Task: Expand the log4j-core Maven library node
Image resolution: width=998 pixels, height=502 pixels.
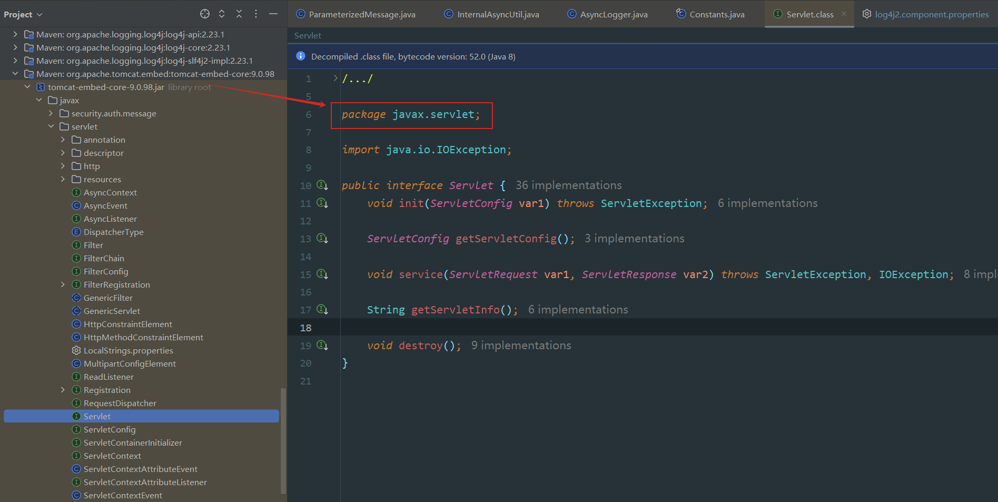Action: tap(15, 47)
